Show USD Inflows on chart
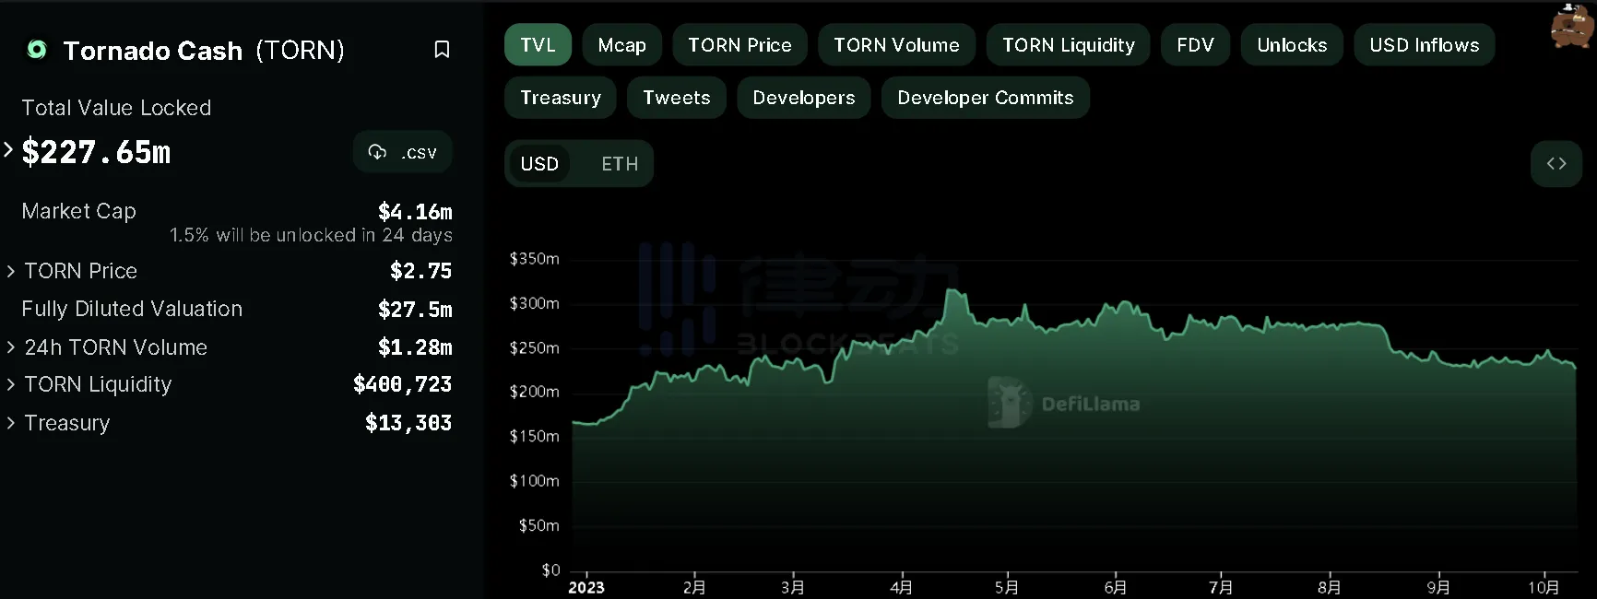Image resolution: width=1597 pixels, height=599 pixels. click(x=1424, y=45)
